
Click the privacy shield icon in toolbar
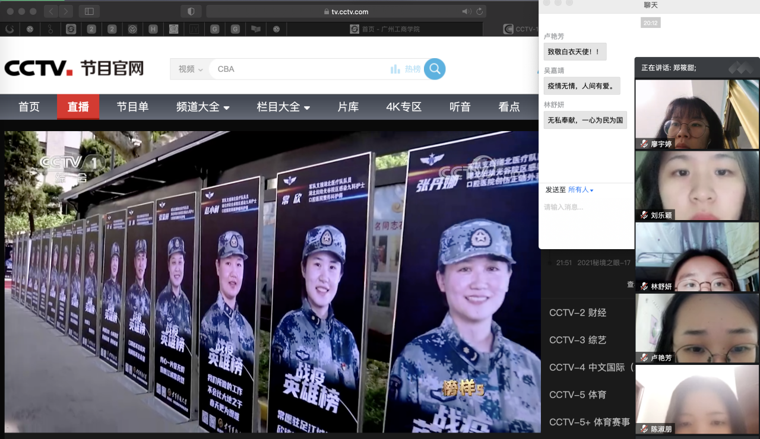(191, 11)
